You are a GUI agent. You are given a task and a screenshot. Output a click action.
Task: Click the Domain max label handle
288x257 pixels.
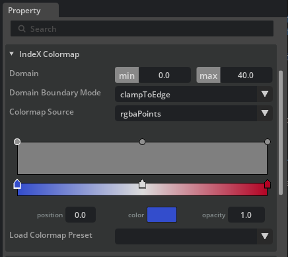pos(208,75)
